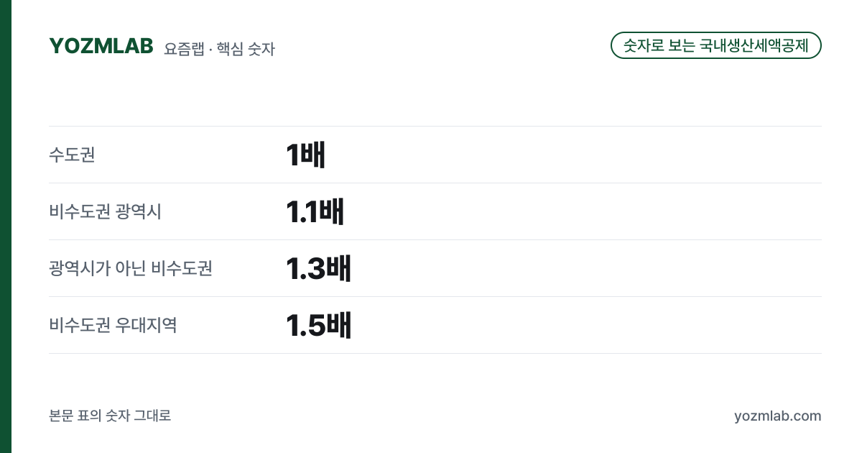Click the divider line above 수도권
This screenshot has width=862, height=453.
[435, 126]
